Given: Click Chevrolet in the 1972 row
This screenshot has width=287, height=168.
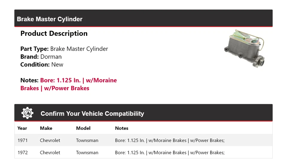Looking at the screenshot, I should [50, 152].
